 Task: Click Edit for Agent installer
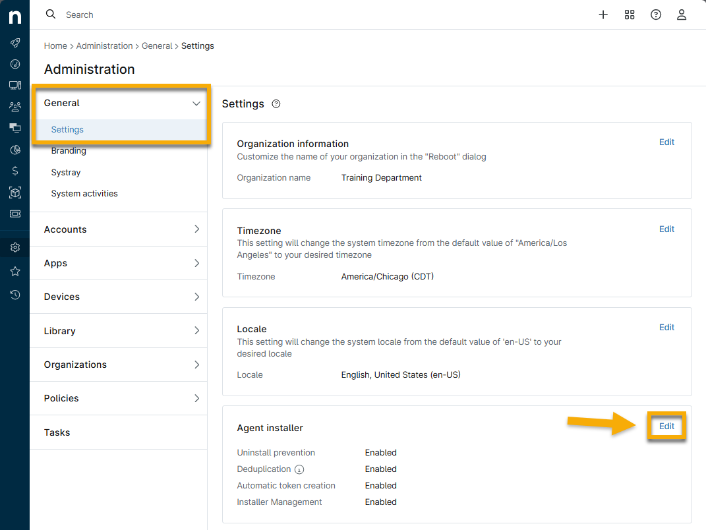tap(666, 427)
